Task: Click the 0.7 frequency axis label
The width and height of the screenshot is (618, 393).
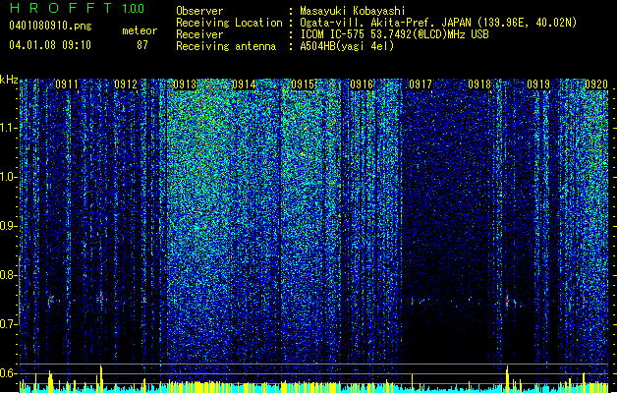Action: 9,324
